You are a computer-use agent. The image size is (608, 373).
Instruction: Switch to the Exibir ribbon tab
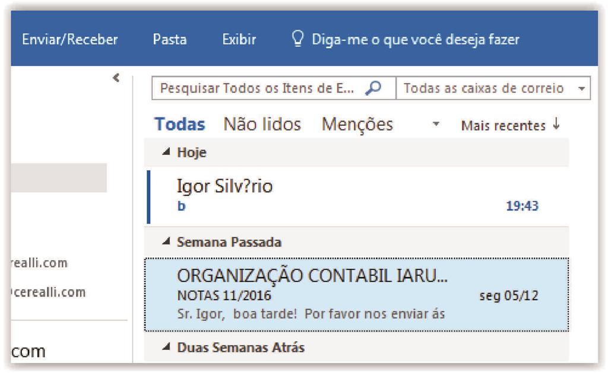point(239,40)
